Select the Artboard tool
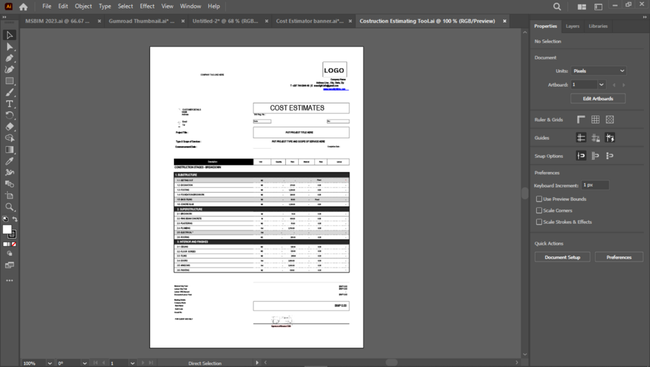 (9, 196)
